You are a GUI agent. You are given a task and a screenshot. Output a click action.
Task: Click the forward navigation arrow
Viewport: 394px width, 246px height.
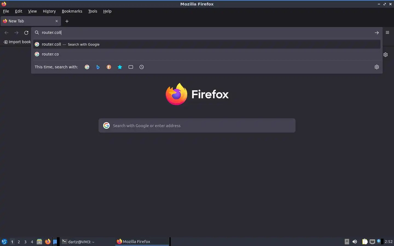[x=16, y=33]
